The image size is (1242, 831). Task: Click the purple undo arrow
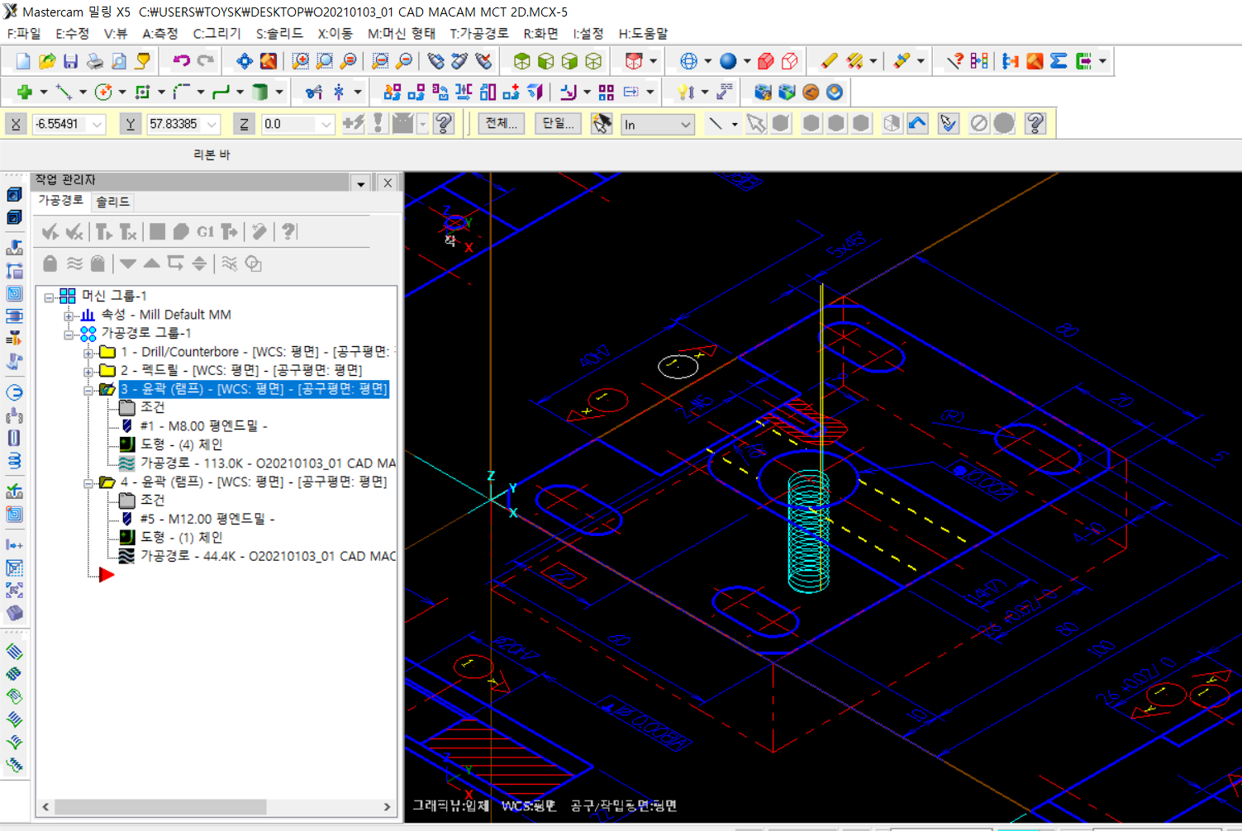point(182,61)
